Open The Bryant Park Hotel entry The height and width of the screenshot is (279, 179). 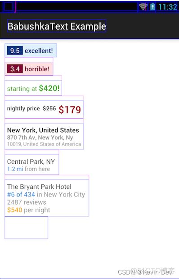39,187
